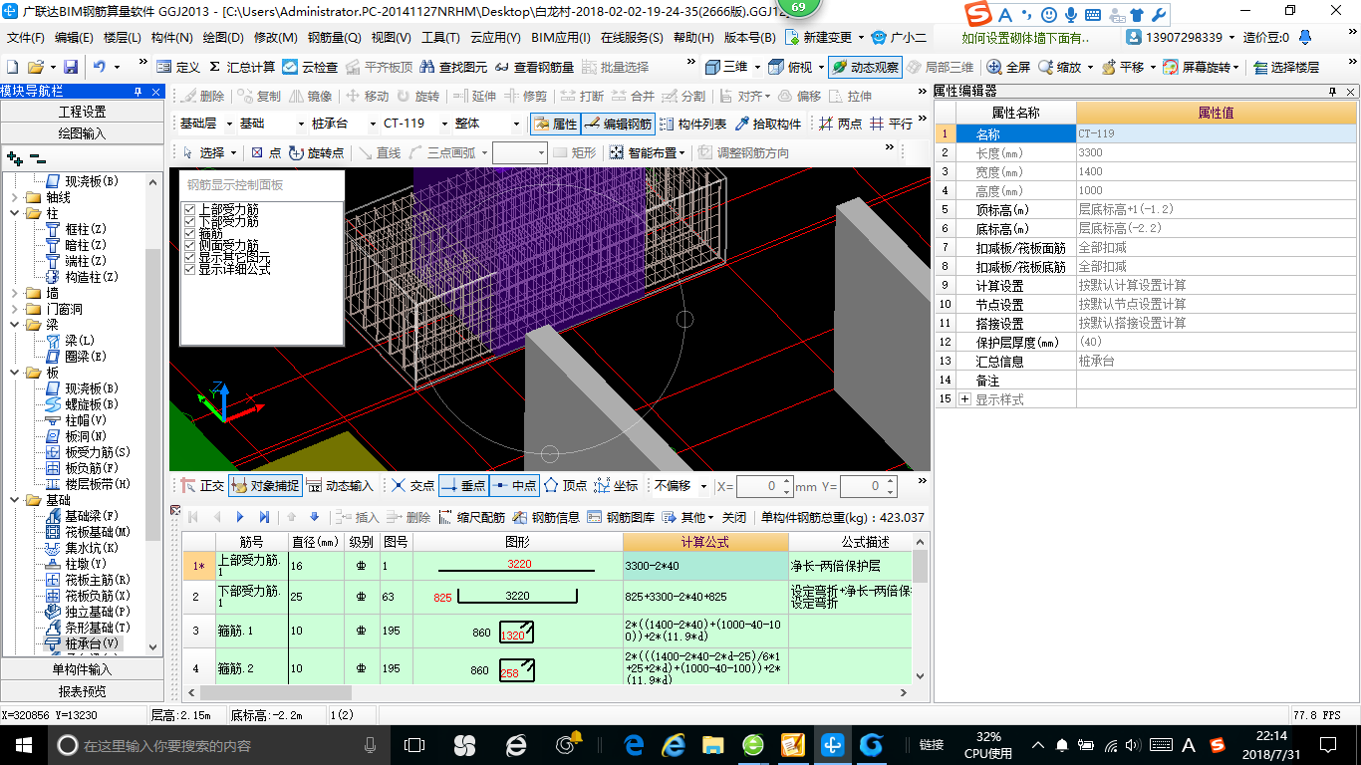Open 查看钢筋量 view rebar quantity
The image size is (1361, 765).
535,67
